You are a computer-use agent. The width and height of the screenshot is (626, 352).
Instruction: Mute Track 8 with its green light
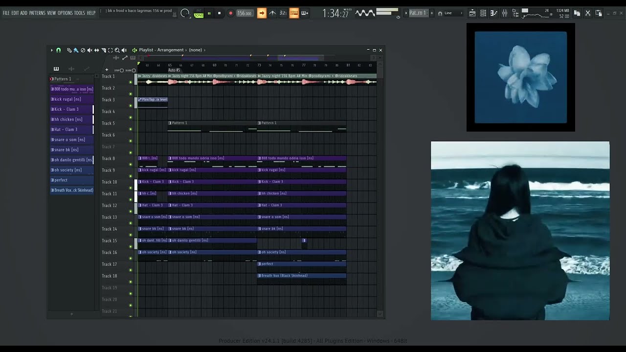(x=131, y=164)
